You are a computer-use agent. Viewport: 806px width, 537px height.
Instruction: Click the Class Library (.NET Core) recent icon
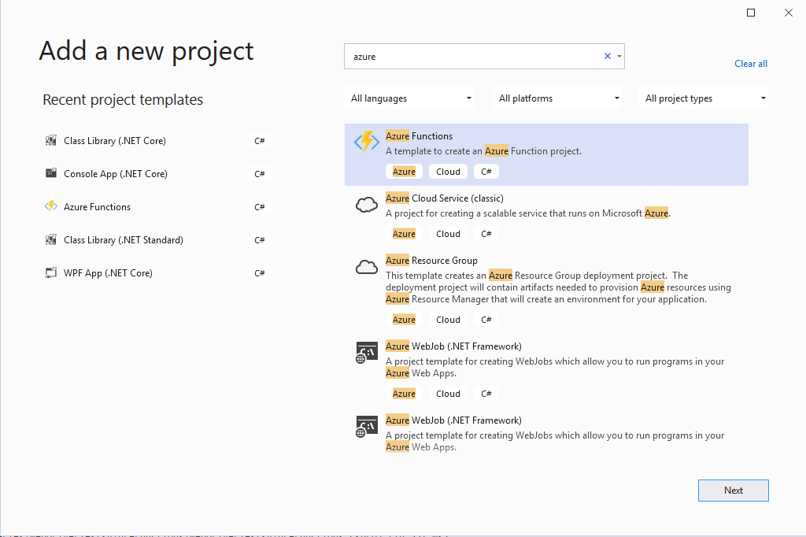51,140
